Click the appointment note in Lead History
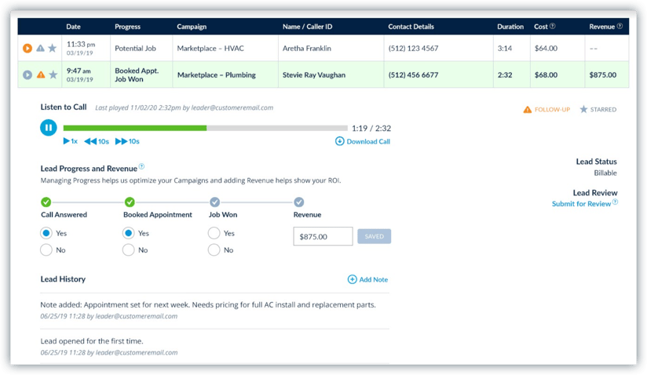The height and width of the screenshot is (375, 647). [x=208, y=305]
